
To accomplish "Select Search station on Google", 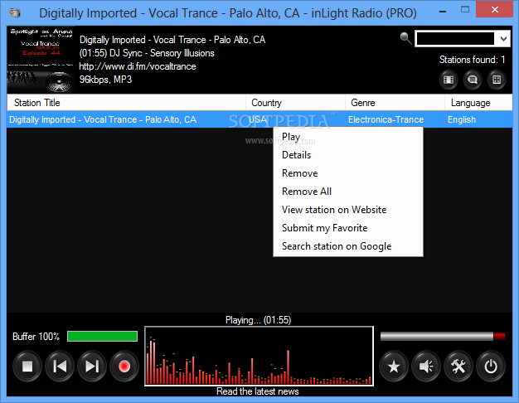I will 348,246.
